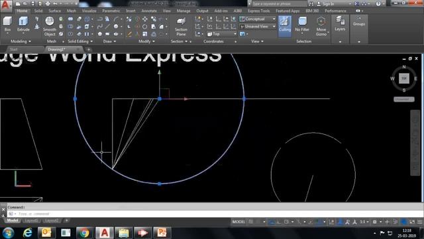Open the Conceptual visual style dropdown

[x=258, y=19]
